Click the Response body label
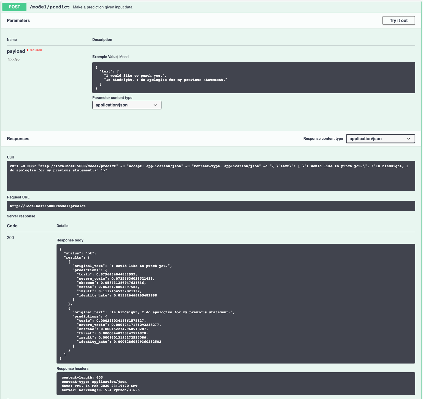The image size is (423, 399). point(70,240)
